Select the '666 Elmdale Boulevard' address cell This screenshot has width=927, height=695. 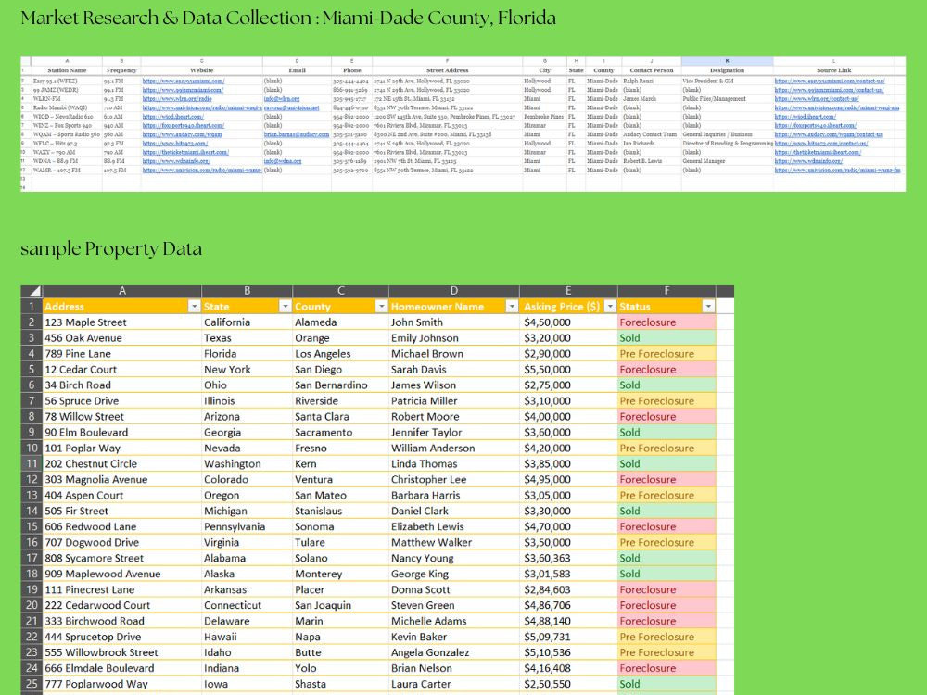pos(122,668)
